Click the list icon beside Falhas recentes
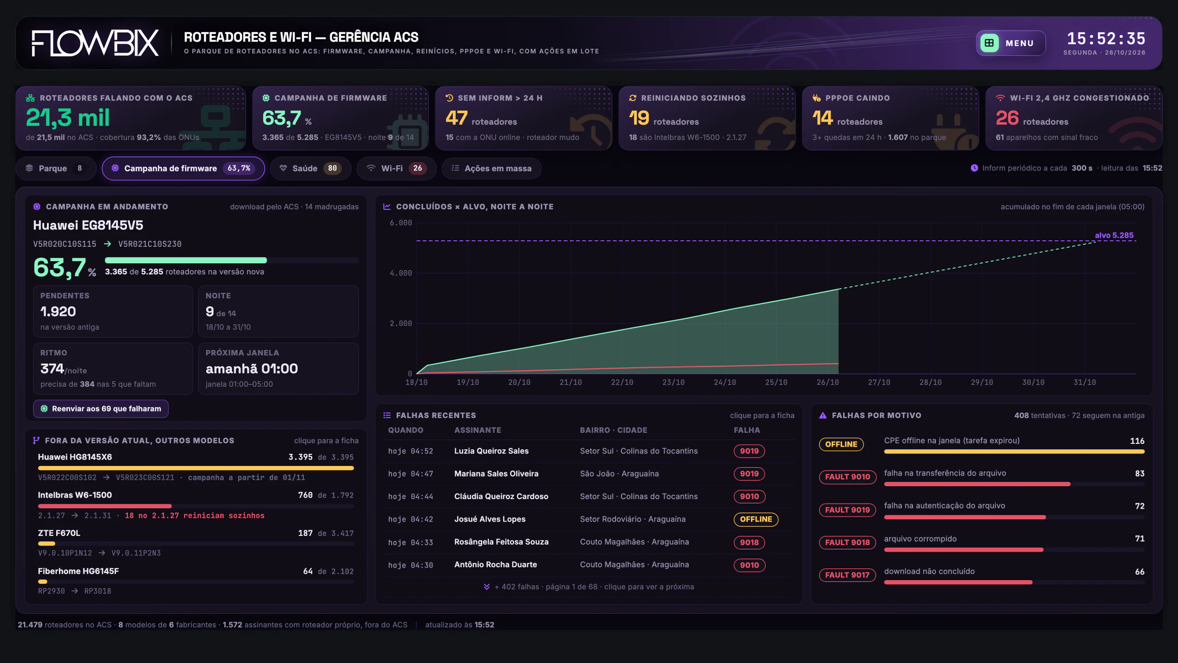 click(x=387, y=415)
